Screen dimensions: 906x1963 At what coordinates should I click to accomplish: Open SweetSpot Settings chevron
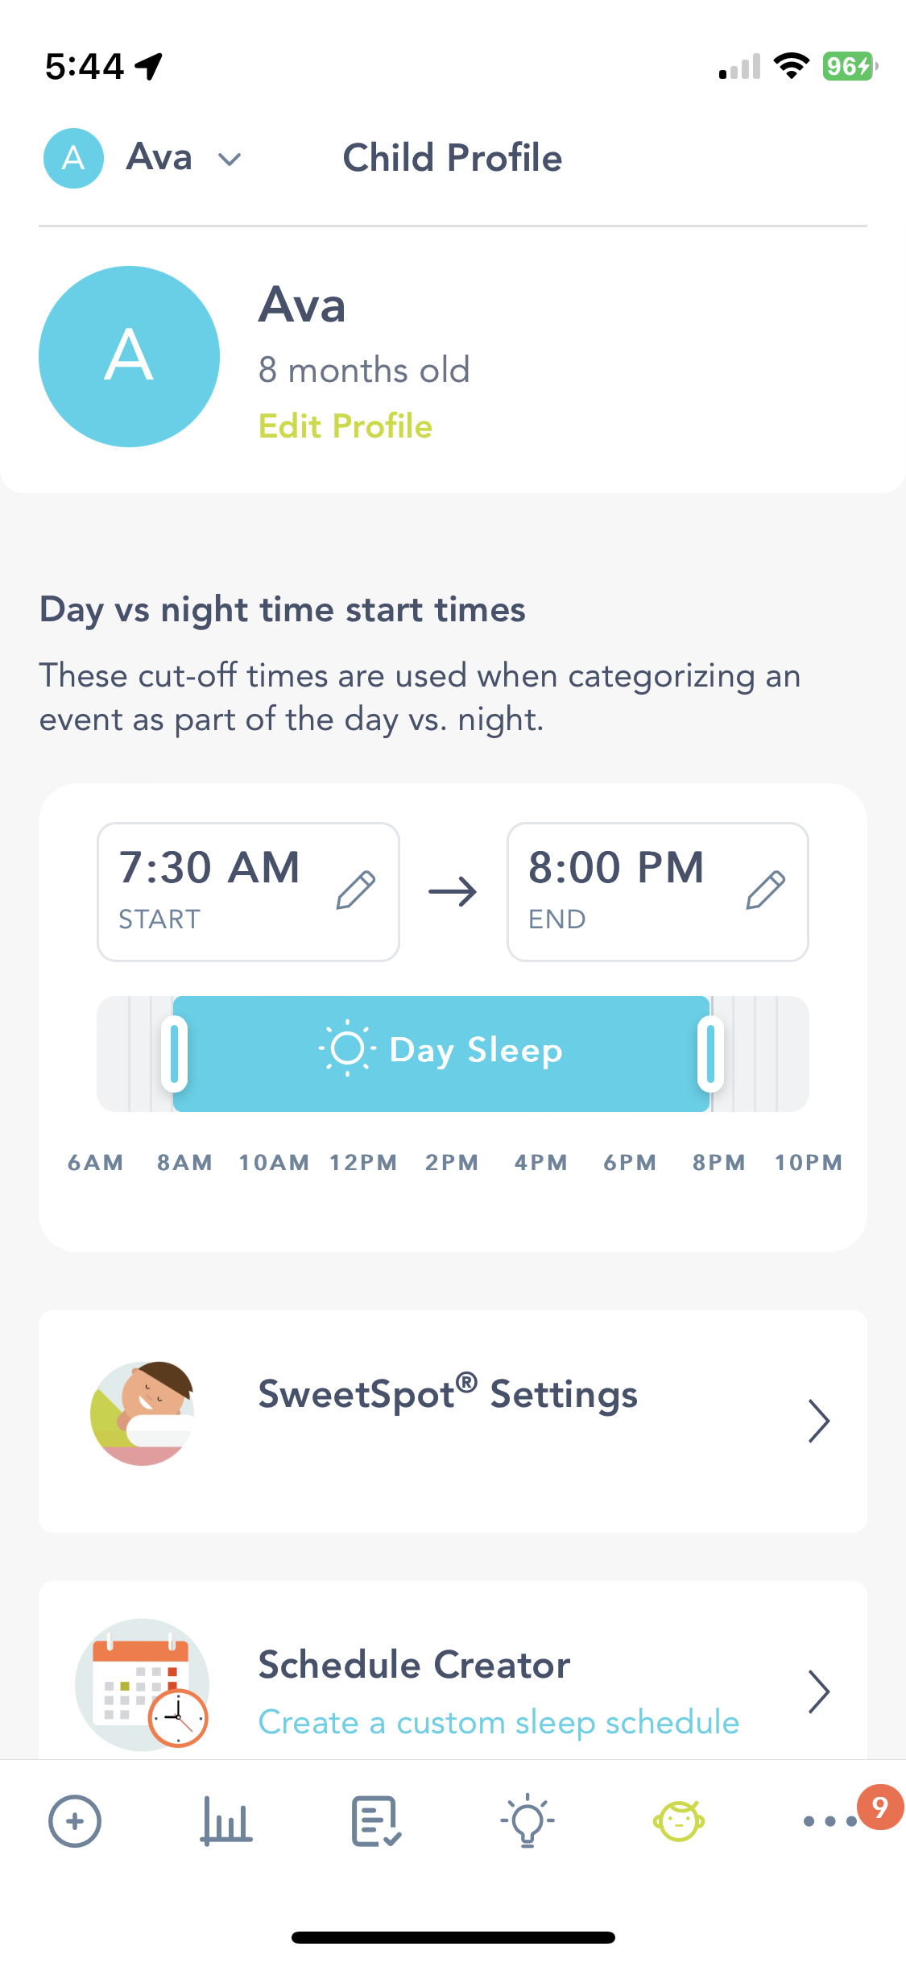click(818, 1421)
